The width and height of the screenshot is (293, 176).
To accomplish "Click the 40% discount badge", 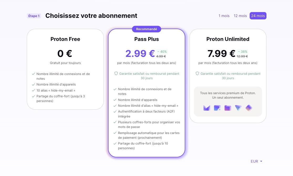I will coord(162,52).
